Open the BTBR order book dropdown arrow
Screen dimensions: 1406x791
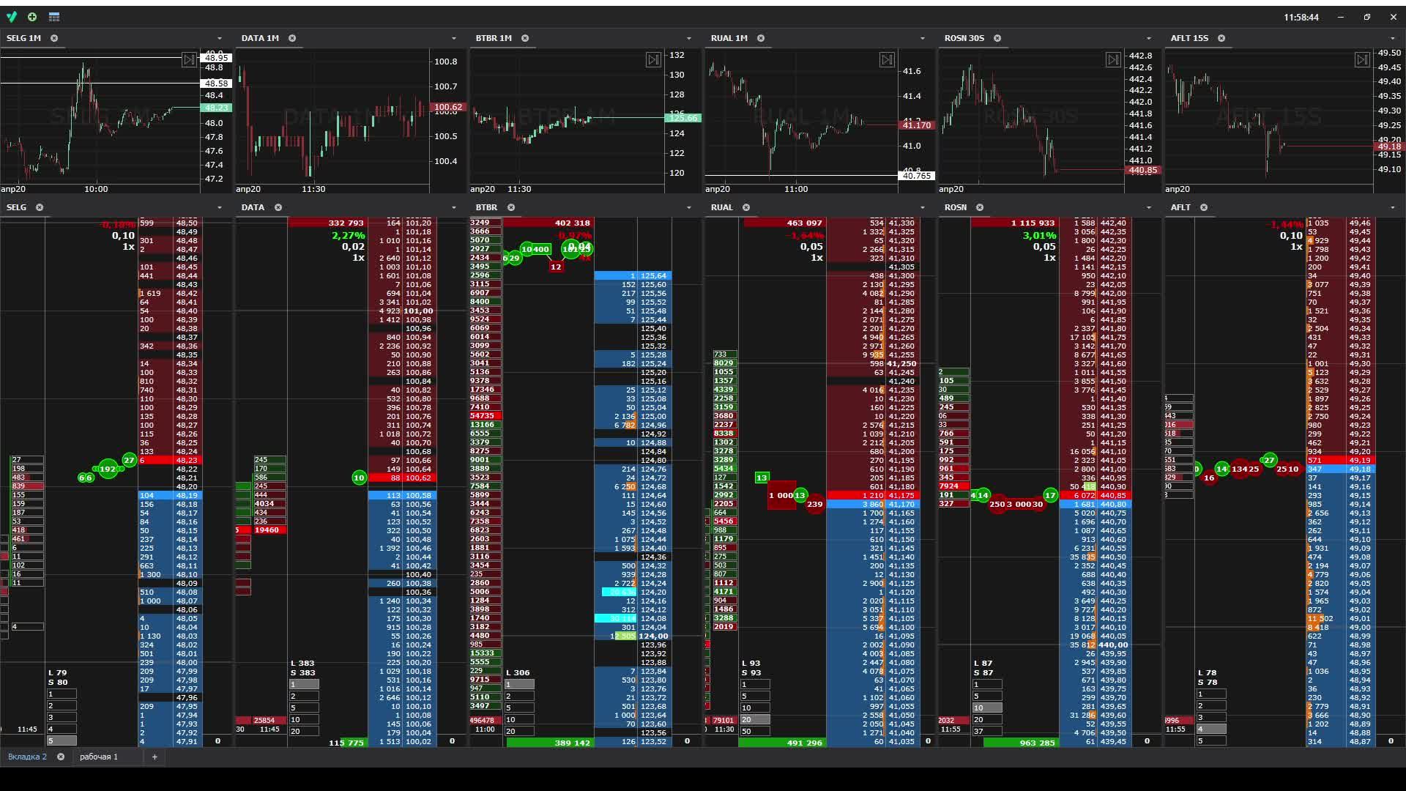click(688, 207)
